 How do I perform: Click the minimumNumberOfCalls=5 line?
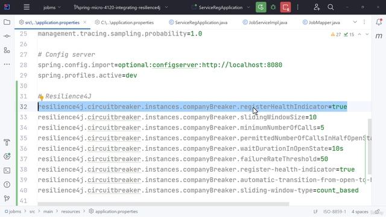pos(181,128)
